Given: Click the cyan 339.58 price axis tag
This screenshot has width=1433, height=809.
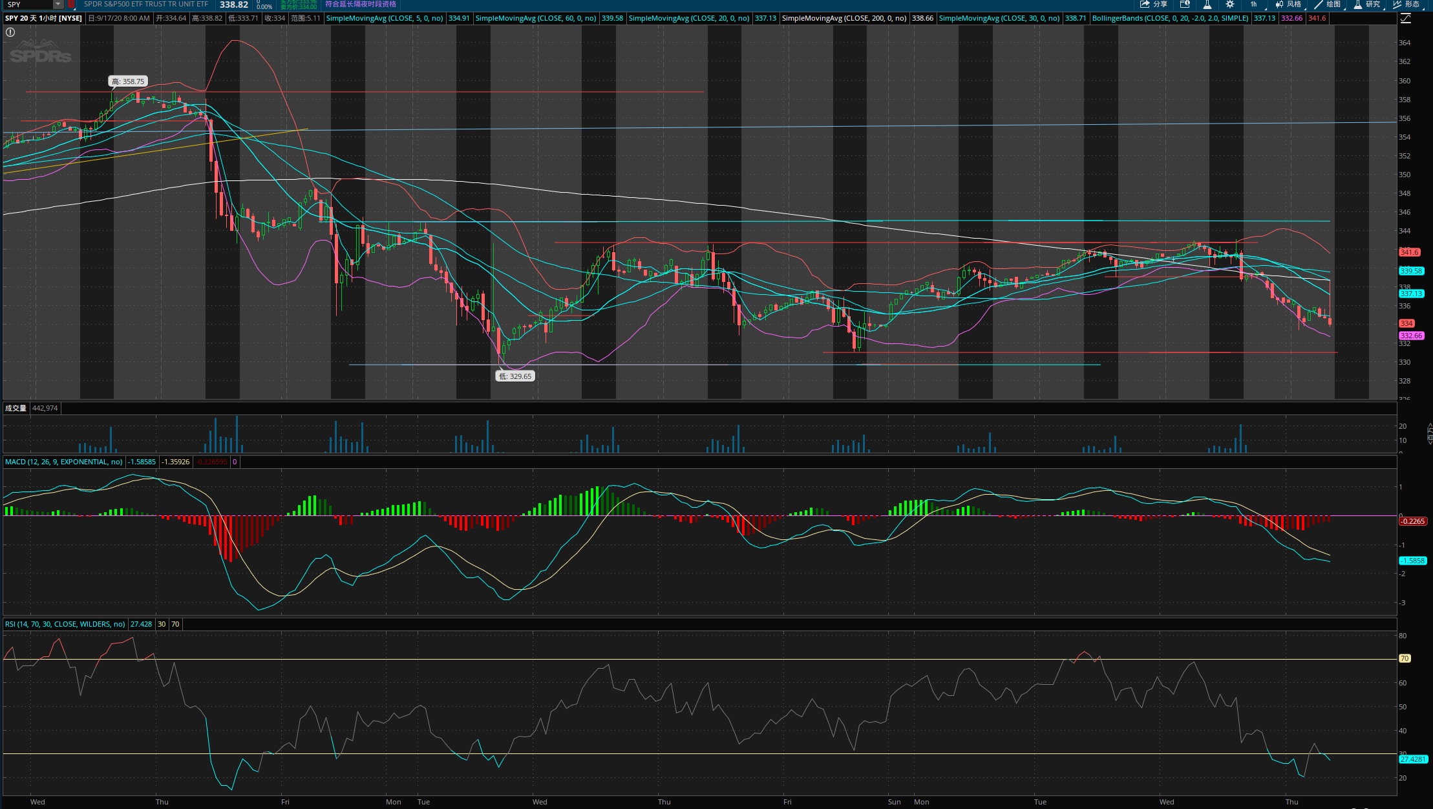Looking at the screenshot, I should (1411, 271).
